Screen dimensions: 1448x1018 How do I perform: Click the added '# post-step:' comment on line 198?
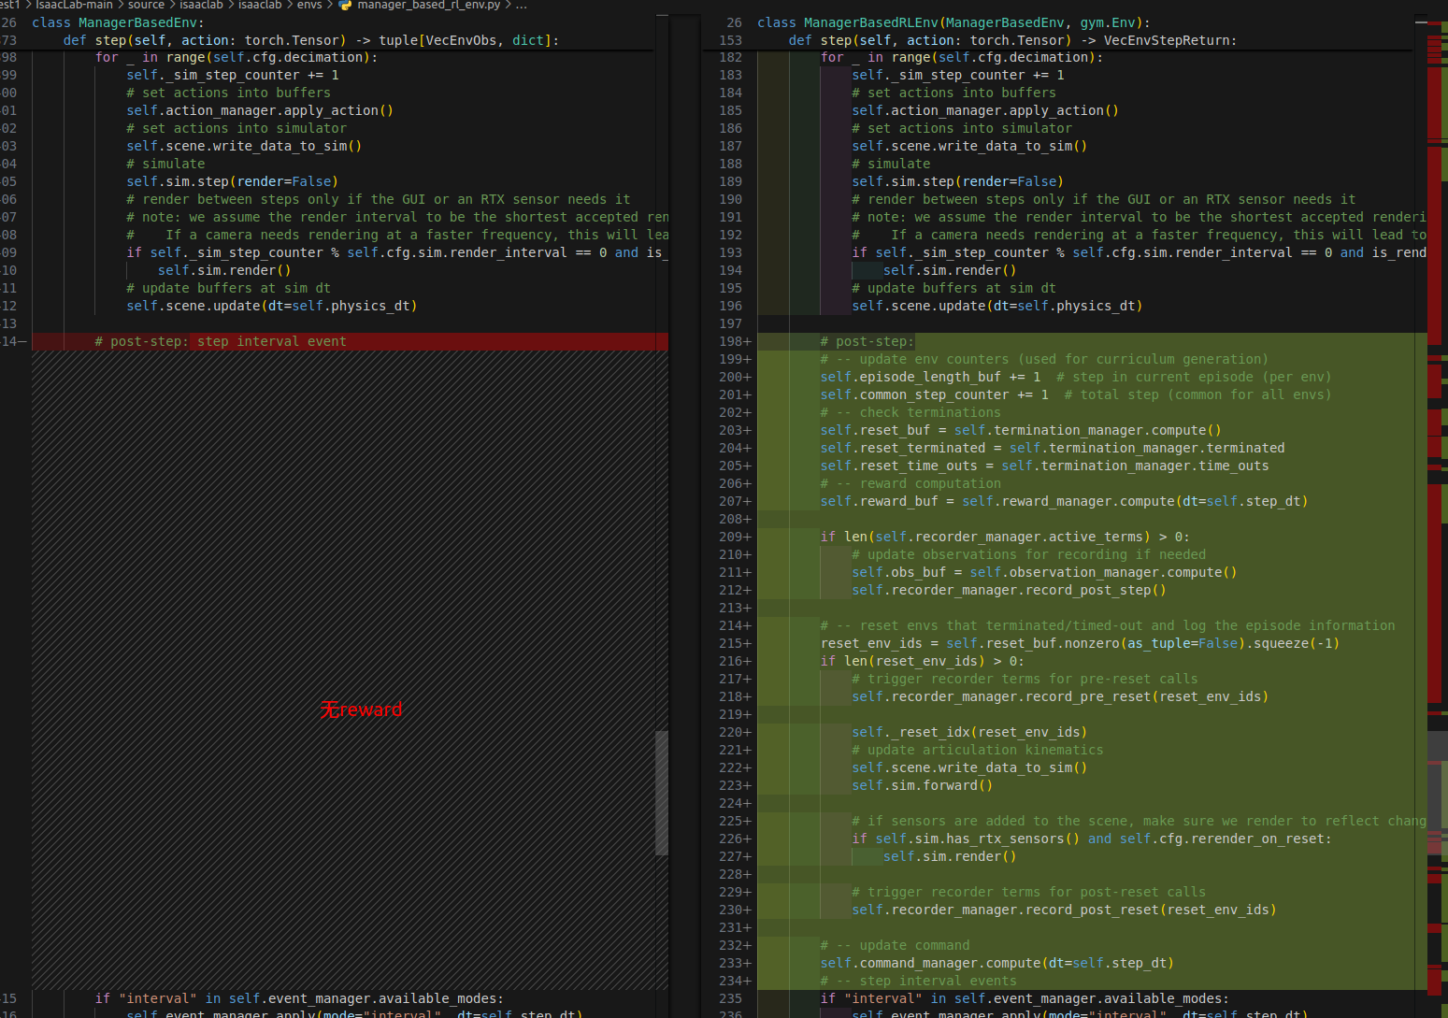click(x=867, y=341)
